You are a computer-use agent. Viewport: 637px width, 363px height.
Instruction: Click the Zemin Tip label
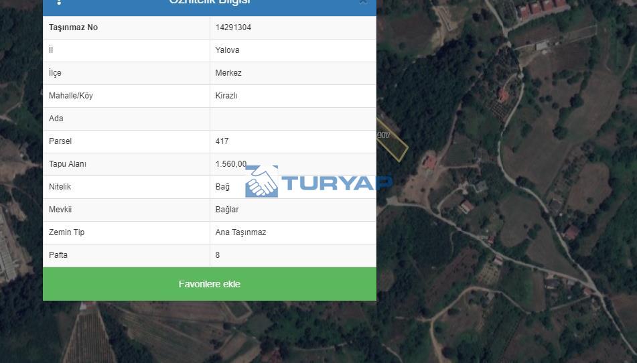tap(66, 232)
